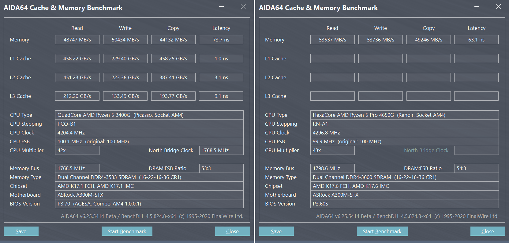Start Benchmark in the Ryzen 5 Pro 4650G window
The image size is (509, 243).
coord(382,231)
